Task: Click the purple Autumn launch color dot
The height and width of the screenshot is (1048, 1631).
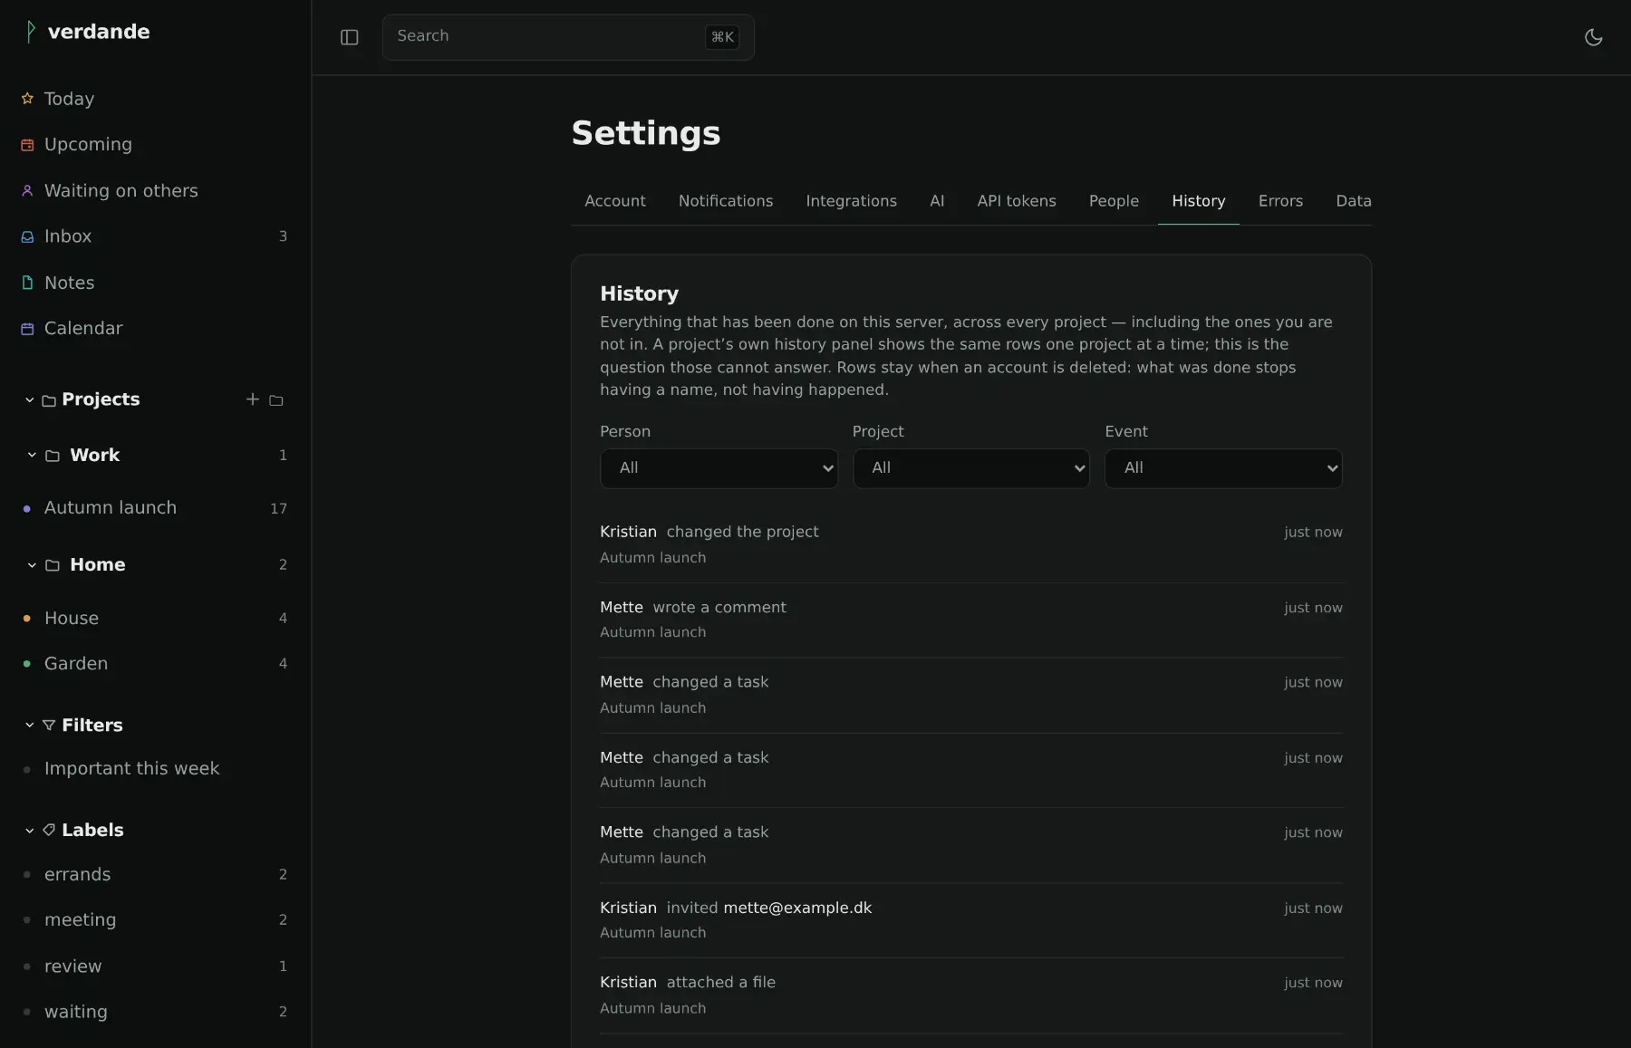Action: click(x=27, y=509)
